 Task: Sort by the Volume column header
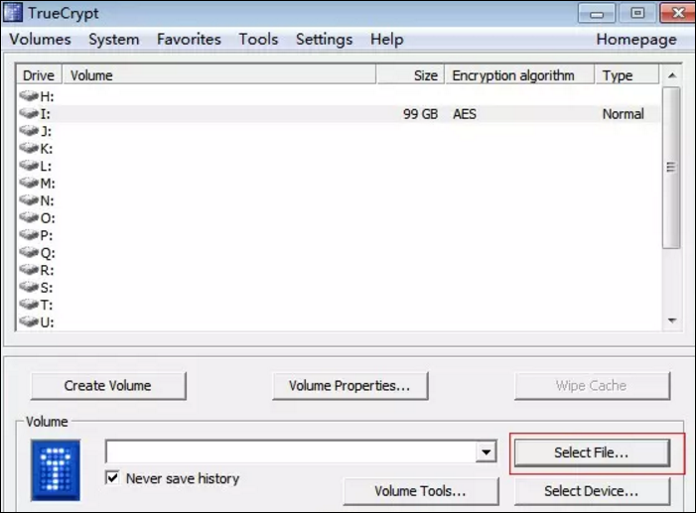(219, 75)
